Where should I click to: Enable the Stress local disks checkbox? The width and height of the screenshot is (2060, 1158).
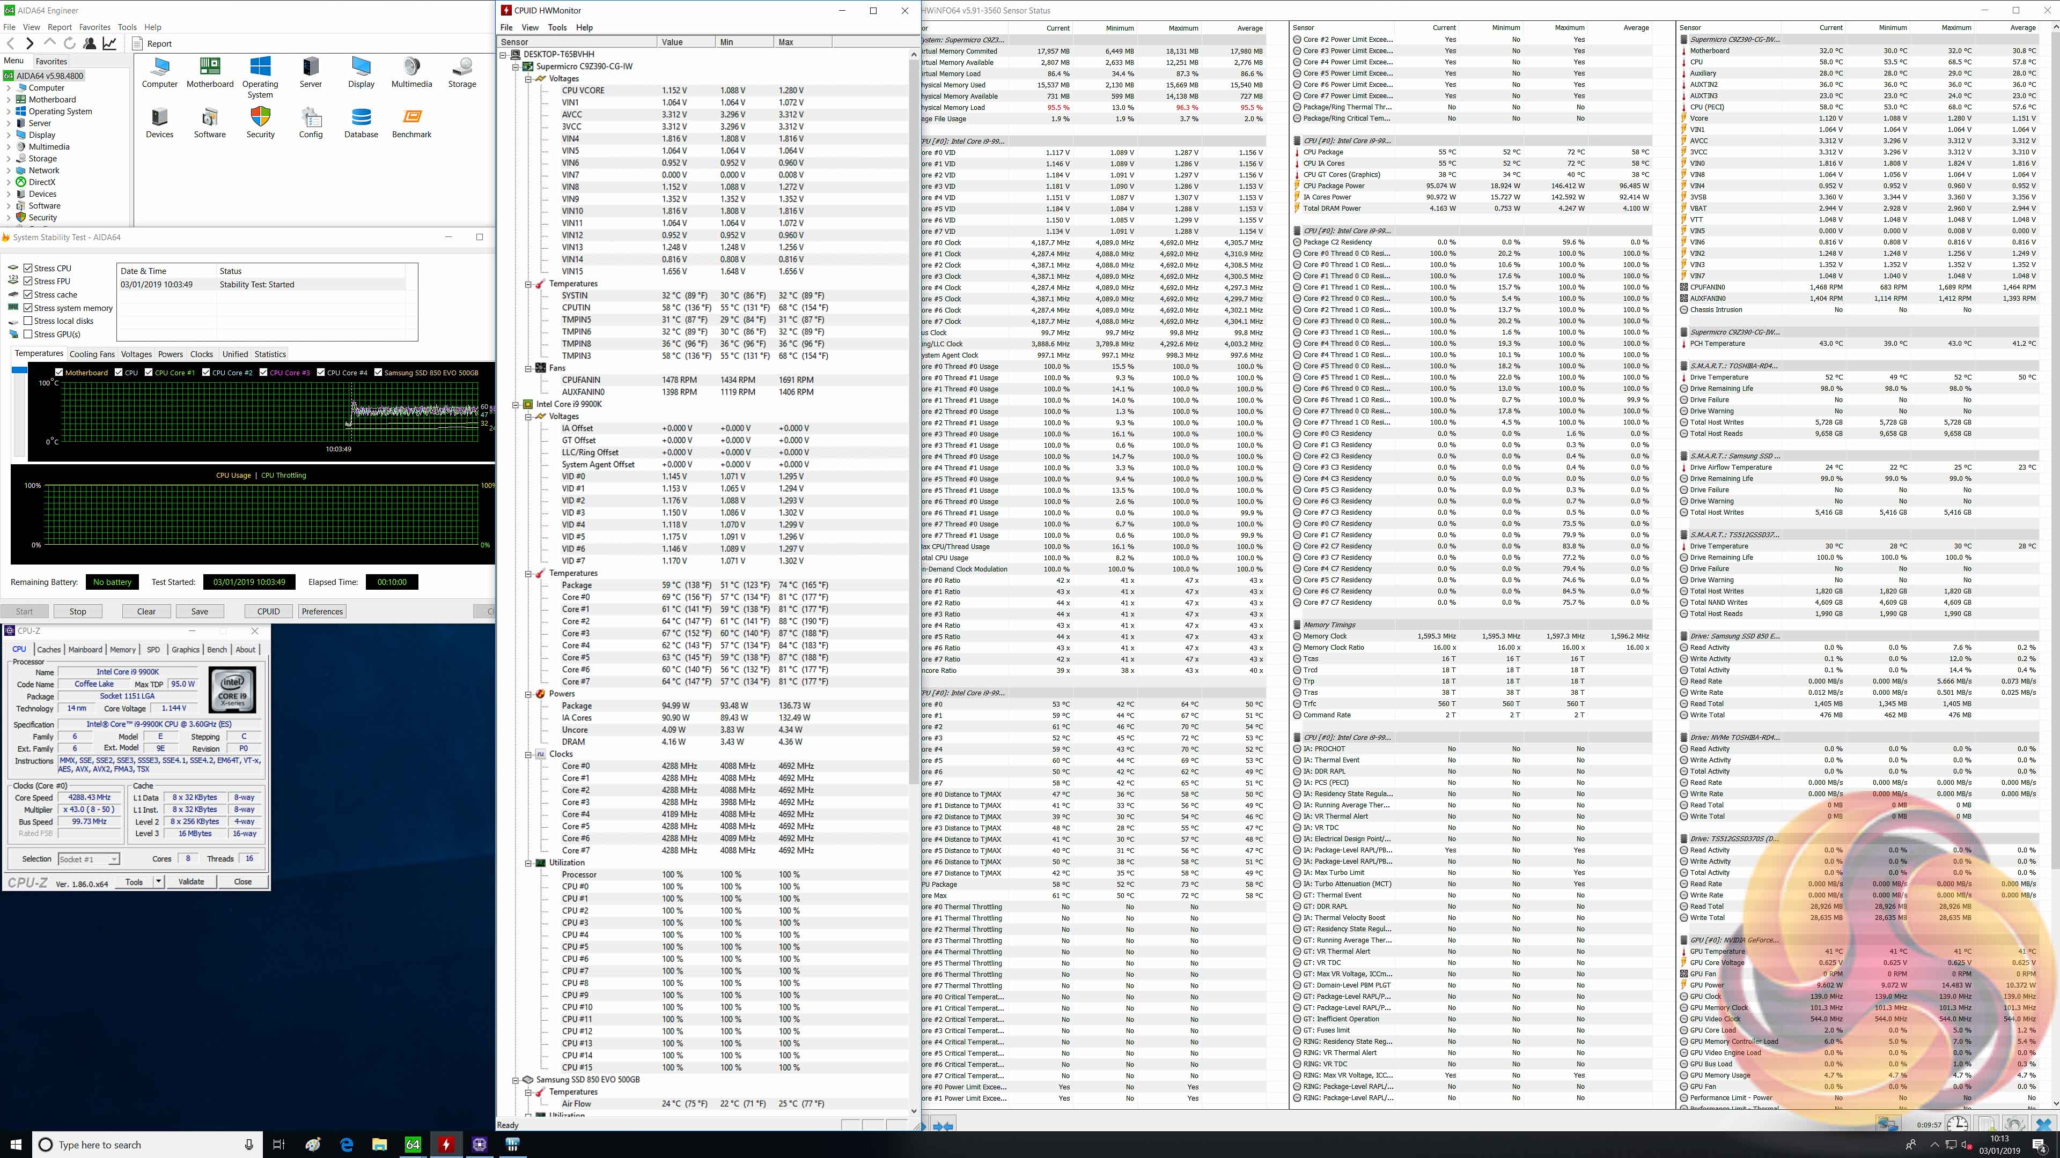point(28,321)
